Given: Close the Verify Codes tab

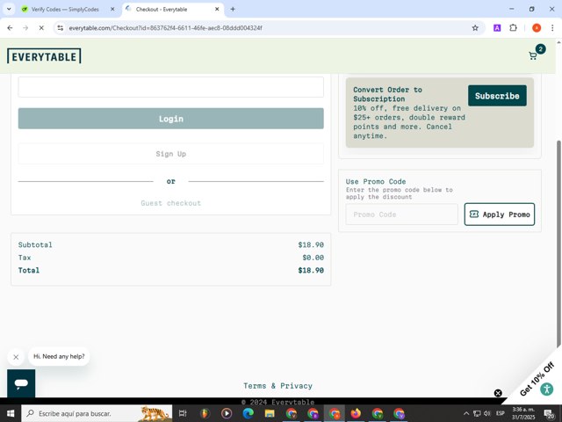Looking at the screenshot, I should (112, 10).
